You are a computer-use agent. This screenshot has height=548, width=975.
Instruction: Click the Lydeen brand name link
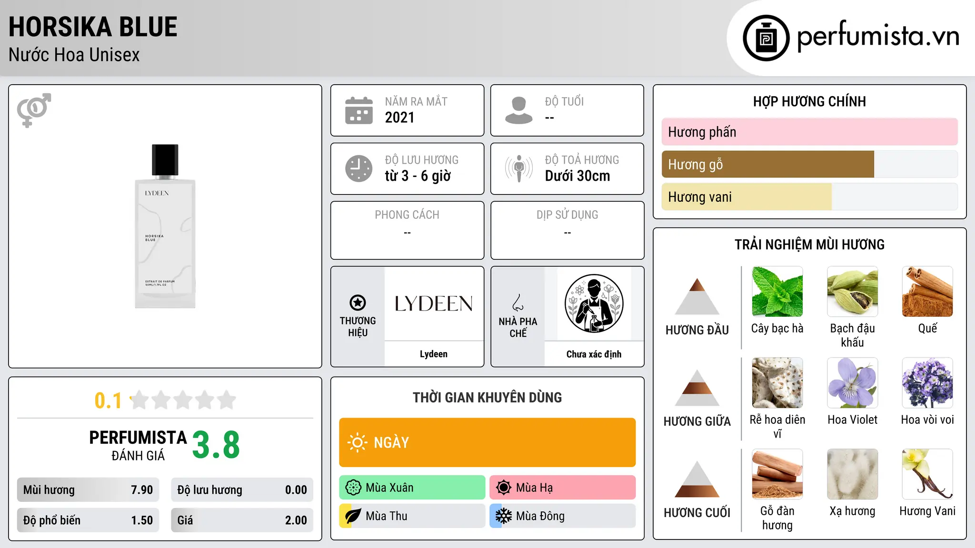pyautogui.click(x=434, y=354)
